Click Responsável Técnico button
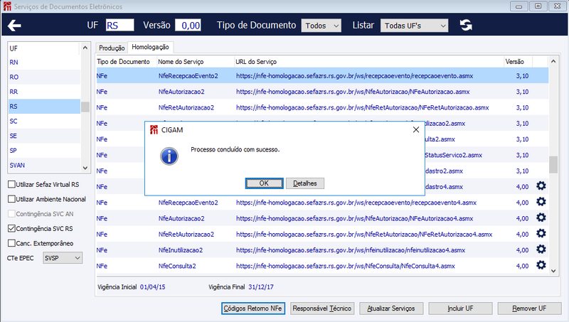The width and height of the screenshot is (569, 322). (322, 308)
